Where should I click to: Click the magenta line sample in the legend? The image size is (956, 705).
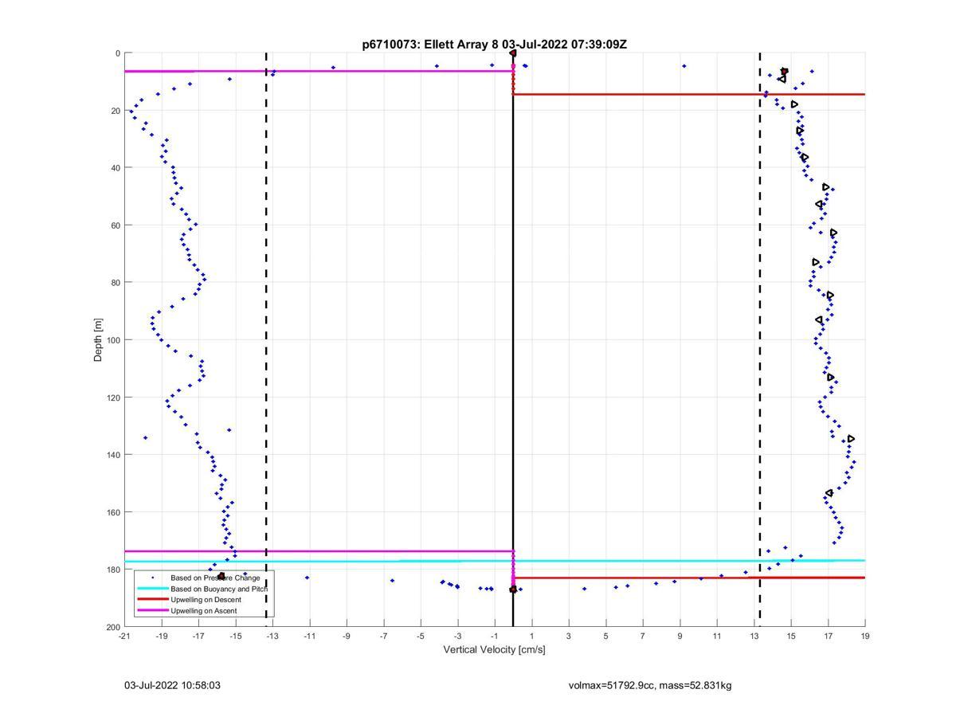pos(152,611)
